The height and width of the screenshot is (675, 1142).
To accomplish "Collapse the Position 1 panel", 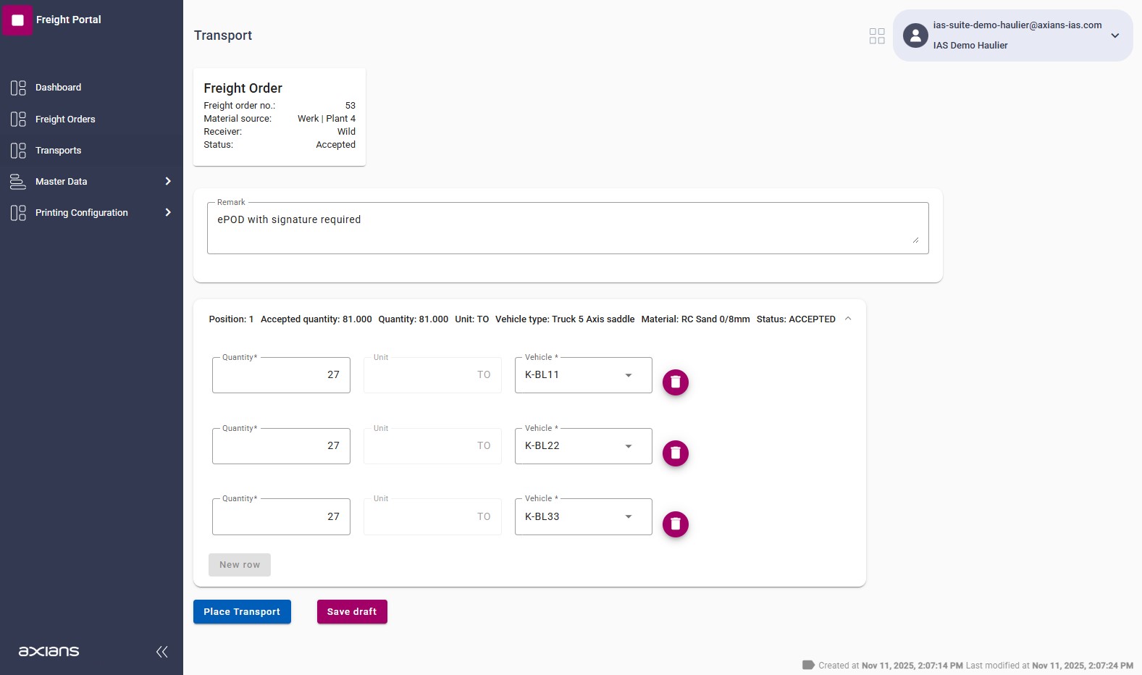I will (x=848, y=319).
